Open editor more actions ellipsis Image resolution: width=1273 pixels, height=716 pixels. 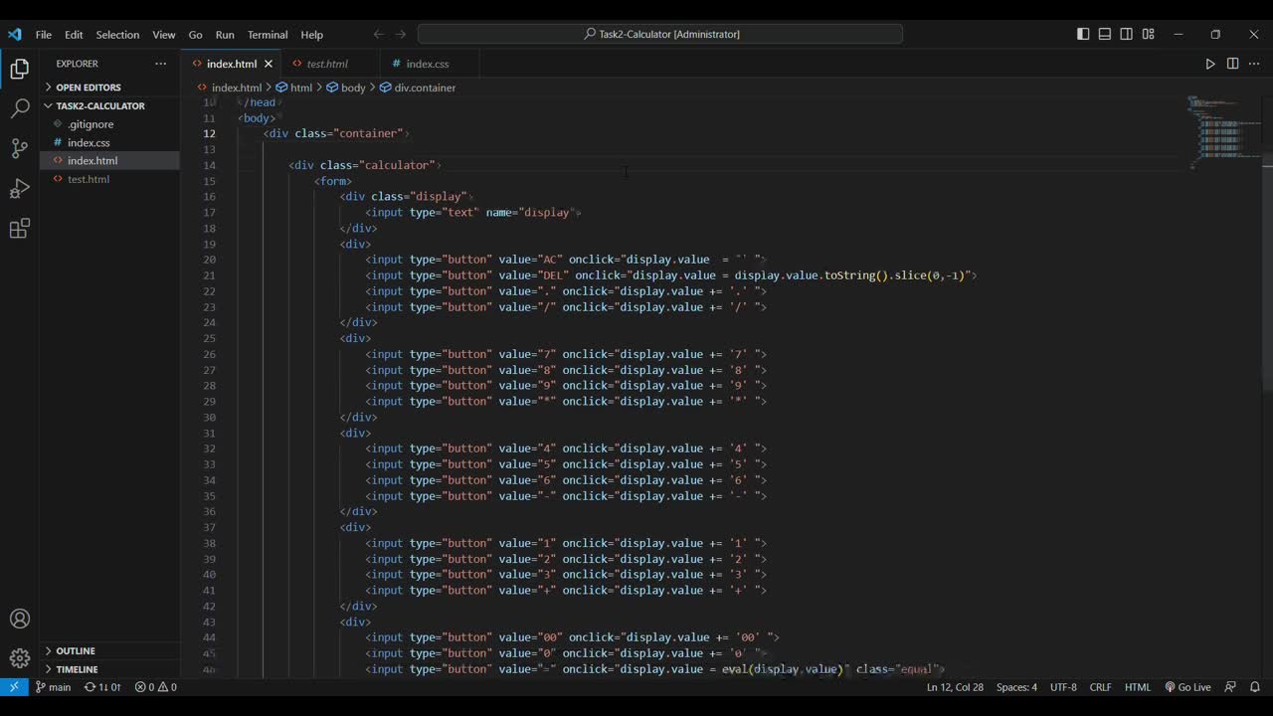(x=1254, y=64)
